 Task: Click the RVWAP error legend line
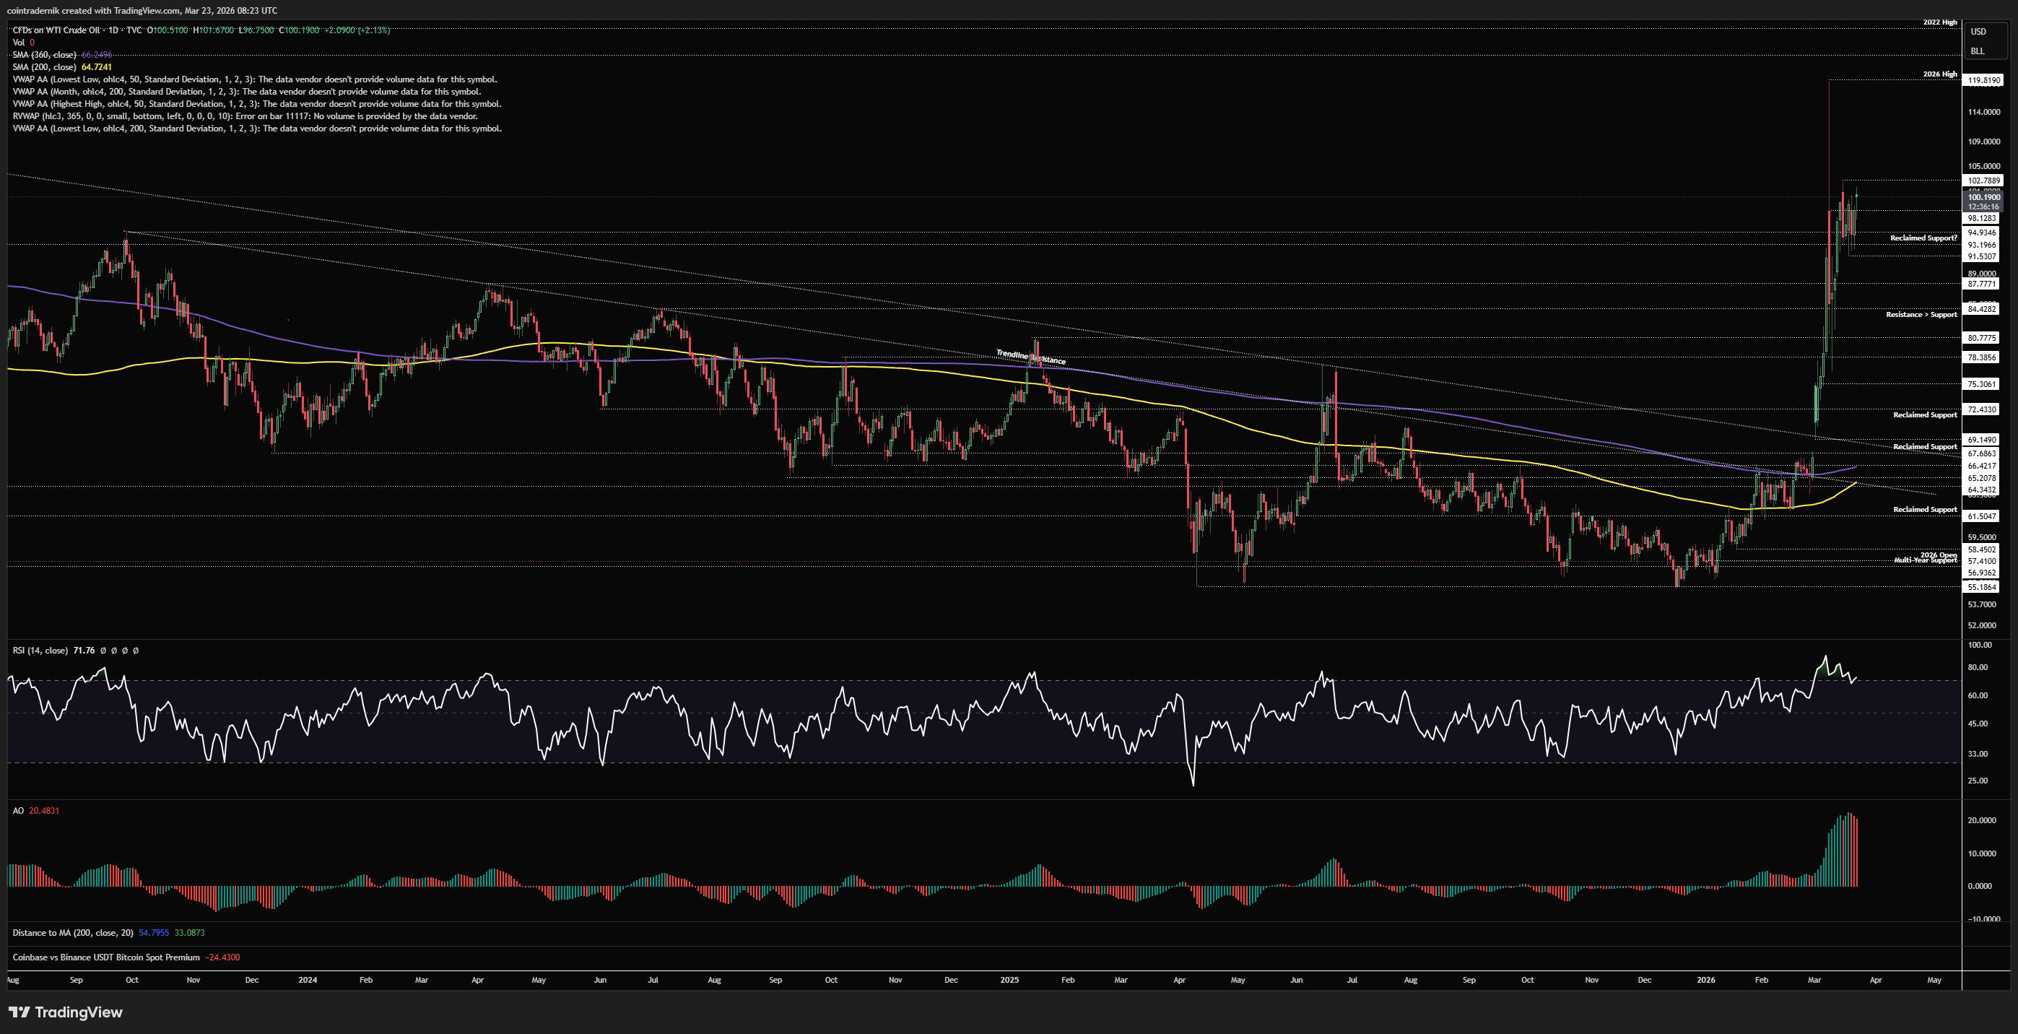[x=245, y=116]
